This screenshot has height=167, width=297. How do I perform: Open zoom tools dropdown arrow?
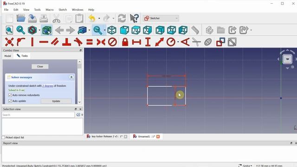[104, 30]
